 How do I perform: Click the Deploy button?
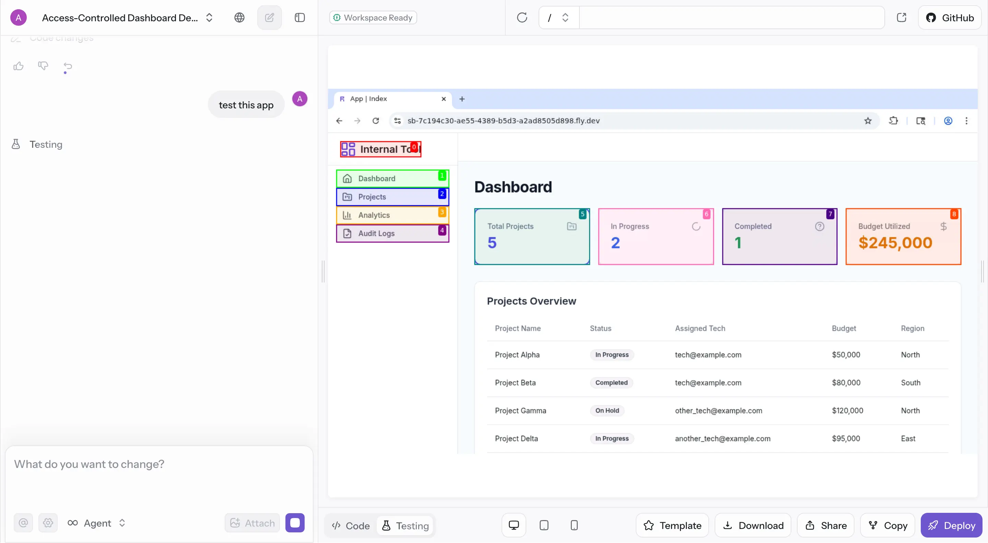click(x=952, y=525)
